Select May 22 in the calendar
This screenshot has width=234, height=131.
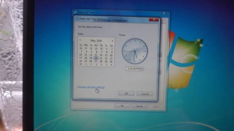[106, 59]
